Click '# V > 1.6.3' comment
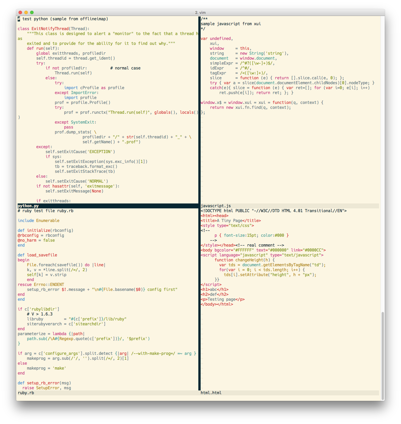 pos(40,314)
